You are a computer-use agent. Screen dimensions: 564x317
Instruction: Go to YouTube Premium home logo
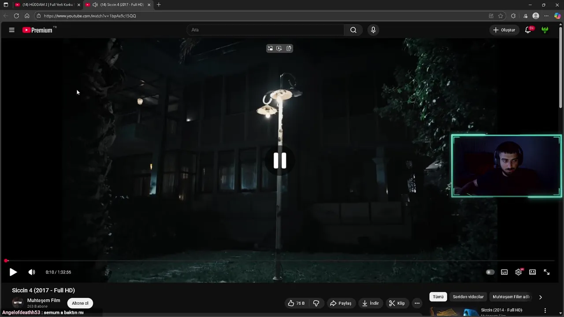[x=37, y=30]
